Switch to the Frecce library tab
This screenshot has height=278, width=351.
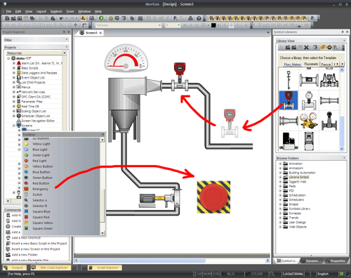(326, 65)
